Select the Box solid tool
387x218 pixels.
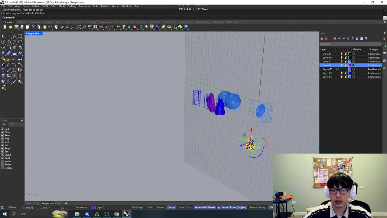pyautogui.click(x=3, y=53)
